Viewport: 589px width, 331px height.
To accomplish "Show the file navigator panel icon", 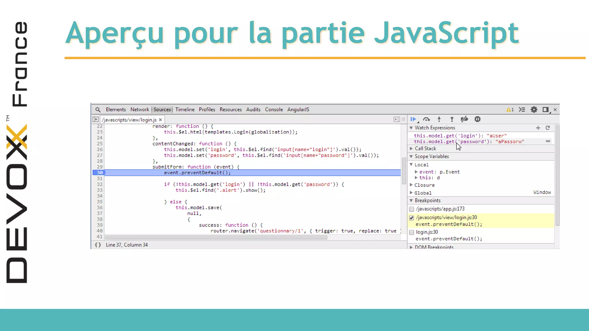I will coord(95,119).
